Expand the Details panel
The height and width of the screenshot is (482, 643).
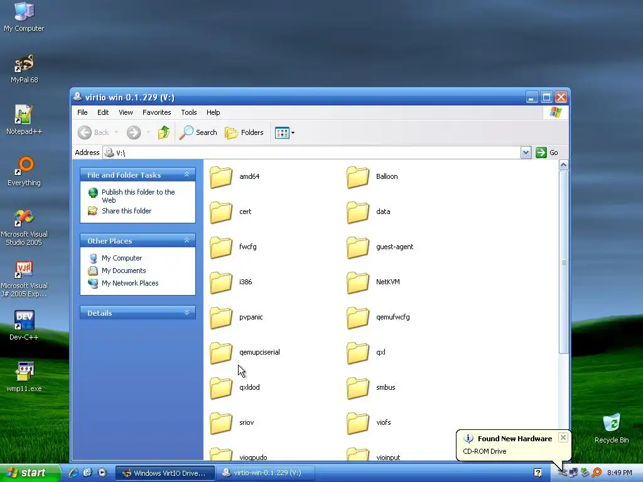point(186,313)
